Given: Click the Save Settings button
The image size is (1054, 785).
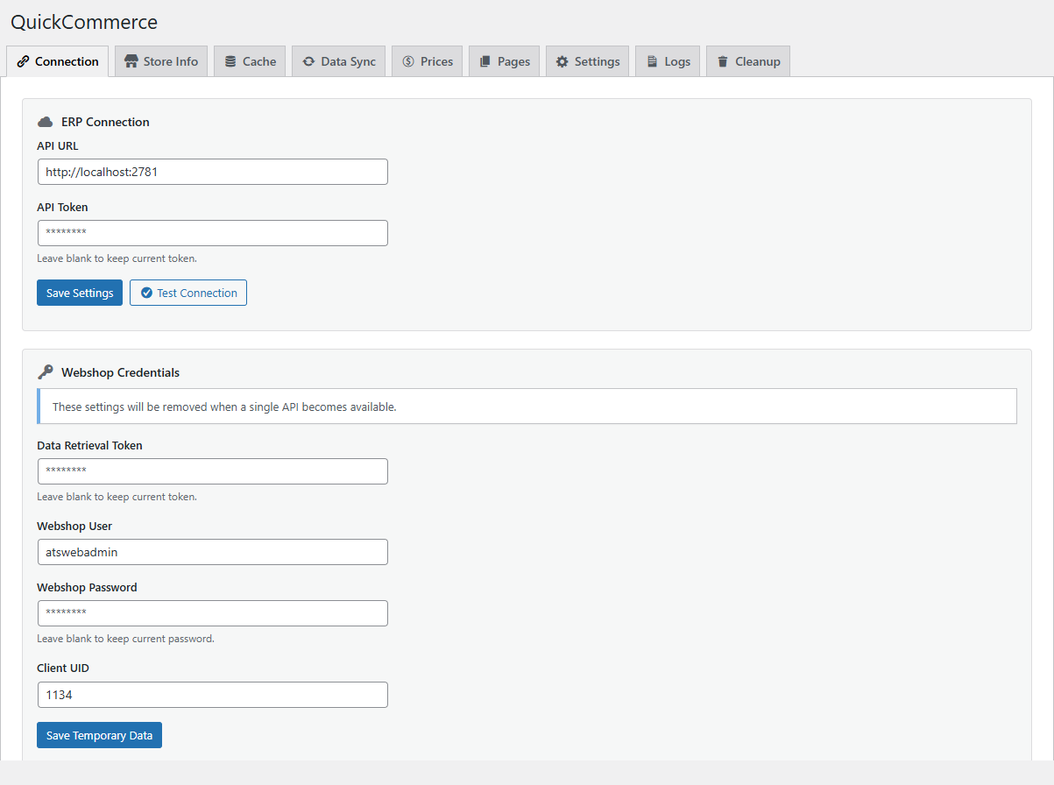Looking at the screenshot, I should tap(80, 293).
